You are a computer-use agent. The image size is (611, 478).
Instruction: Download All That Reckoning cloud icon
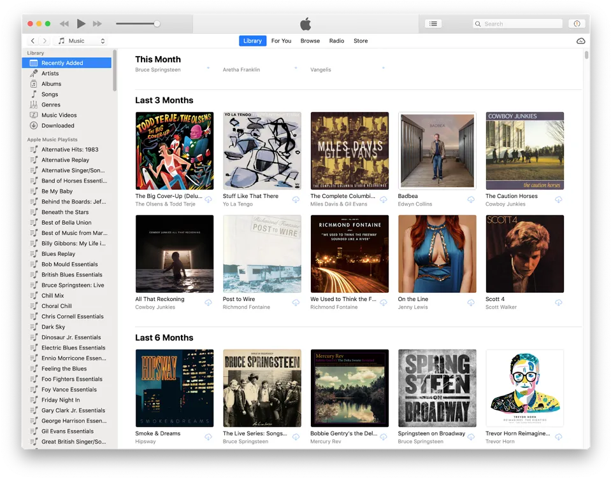coord(208,303)
